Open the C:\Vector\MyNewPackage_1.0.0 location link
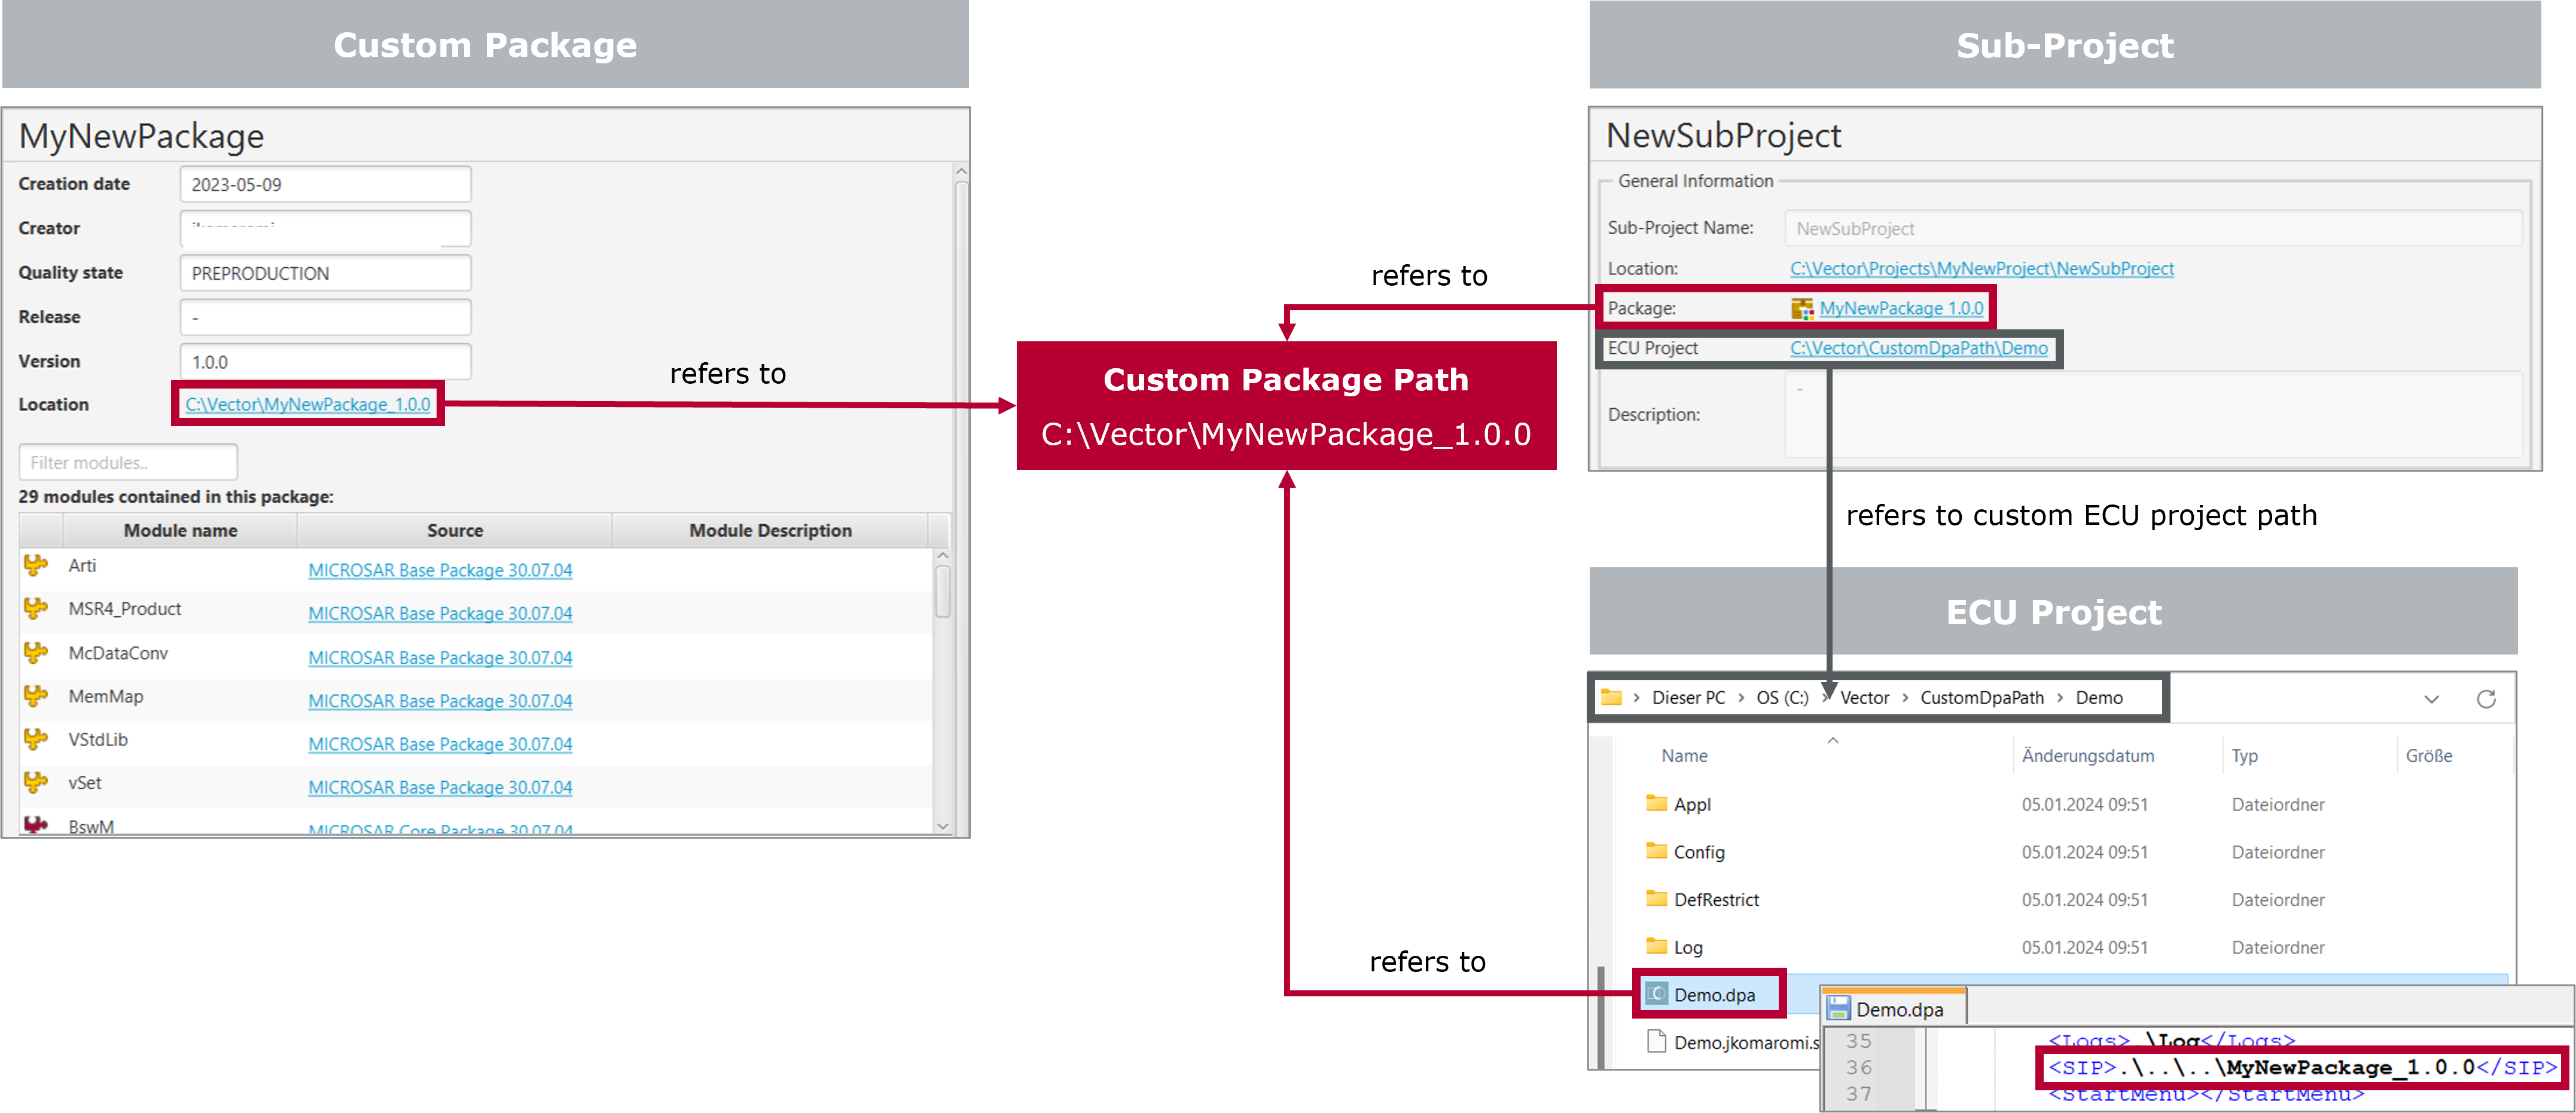 [x=308, y=403]
